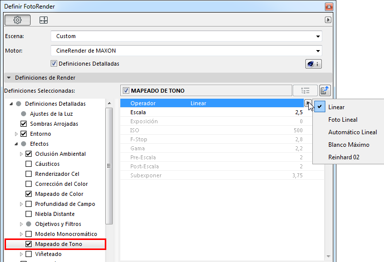
Task: Enable Corrección del Color checkbox
Action: tap(29, 184)
